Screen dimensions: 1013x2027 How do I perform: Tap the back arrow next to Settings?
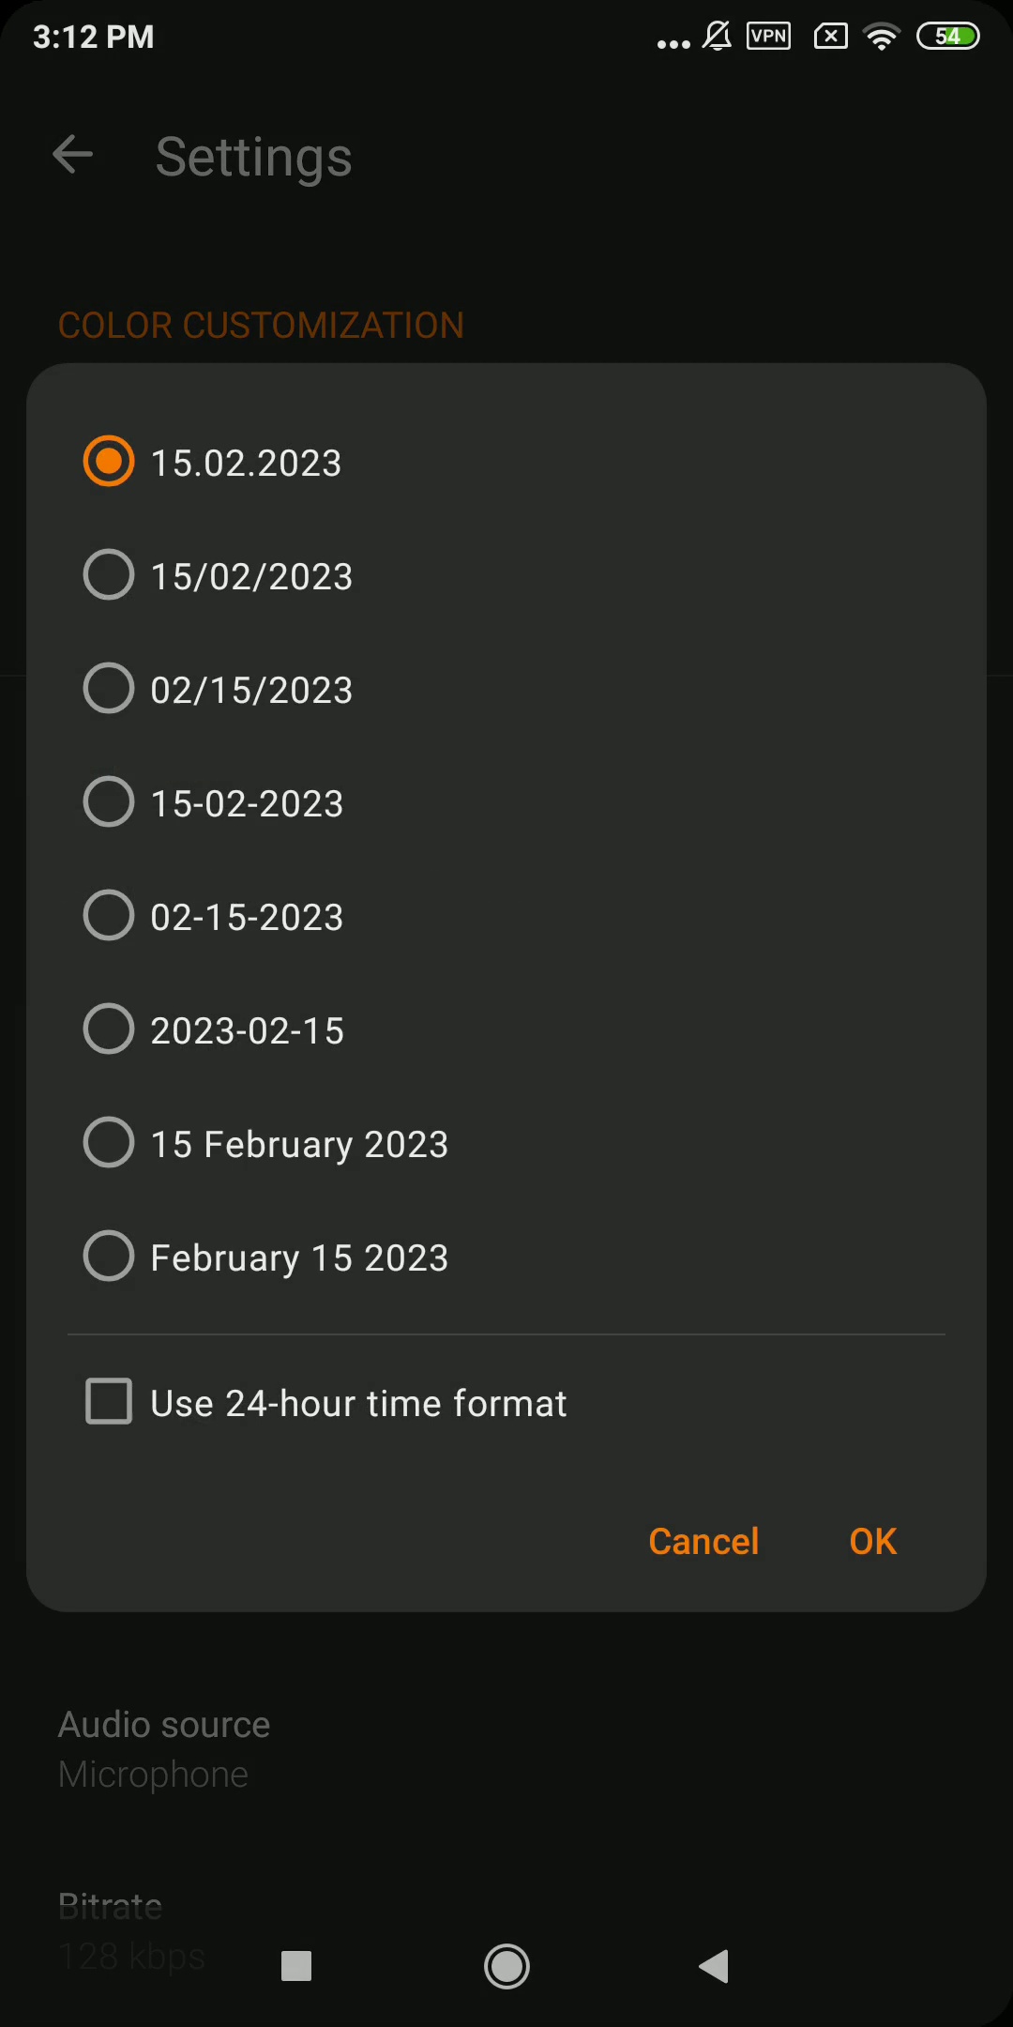coord(73,155)
